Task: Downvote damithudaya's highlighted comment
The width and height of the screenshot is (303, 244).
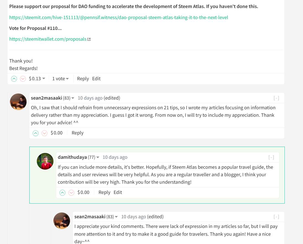Action: click(71, 193)
